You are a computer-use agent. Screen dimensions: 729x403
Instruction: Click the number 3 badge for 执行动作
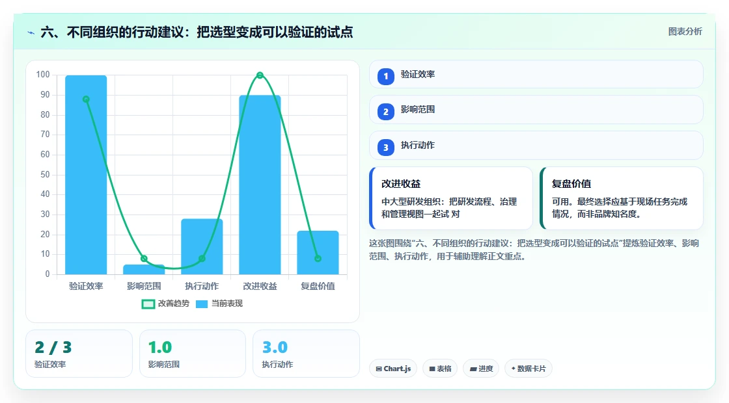[385, 147]
